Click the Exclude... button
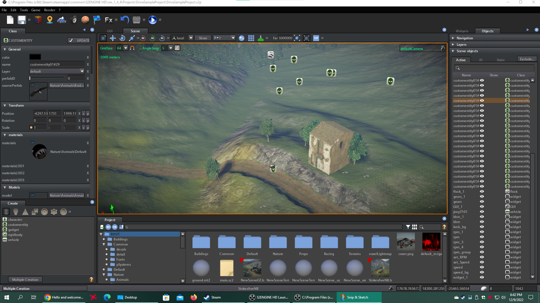The width and height of the screenshot is (540, 303). coord(527,59)
